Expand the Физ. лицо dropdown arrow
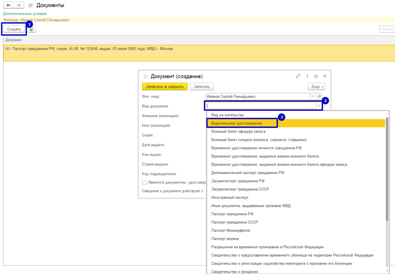 [x=313, y=96]
